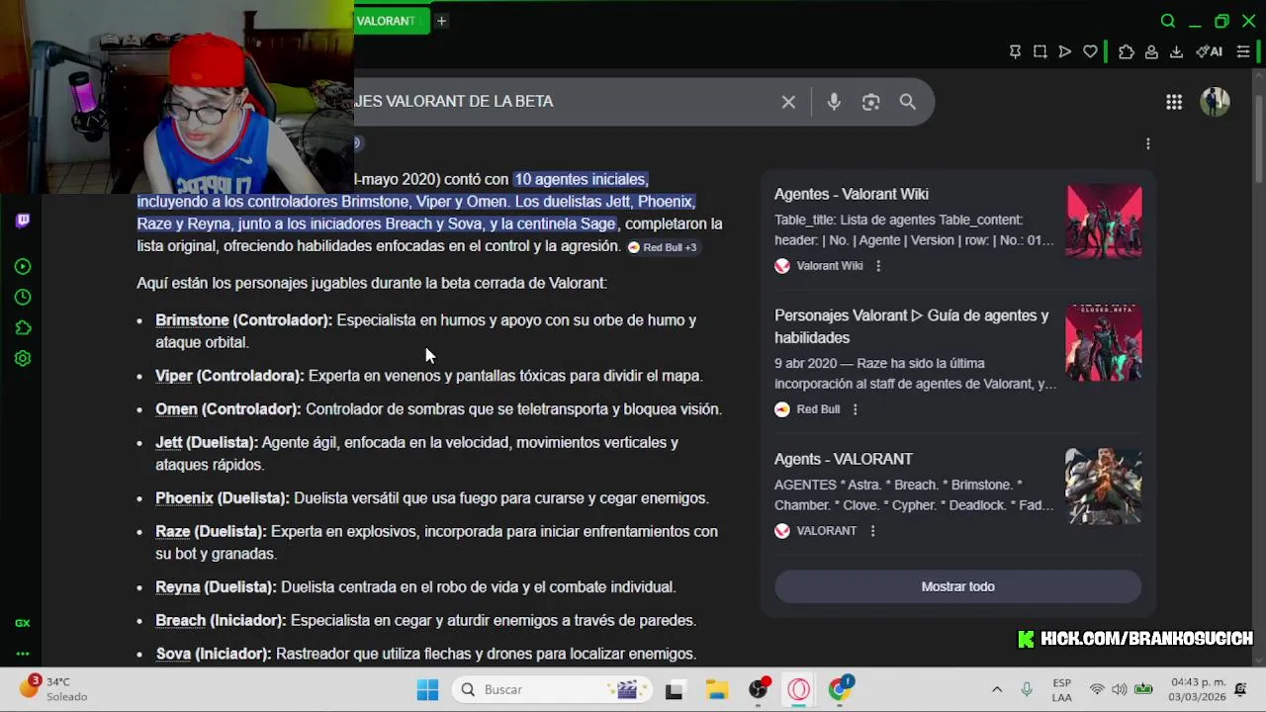Open the AI overview three-dot menu

click(1147, 144)
